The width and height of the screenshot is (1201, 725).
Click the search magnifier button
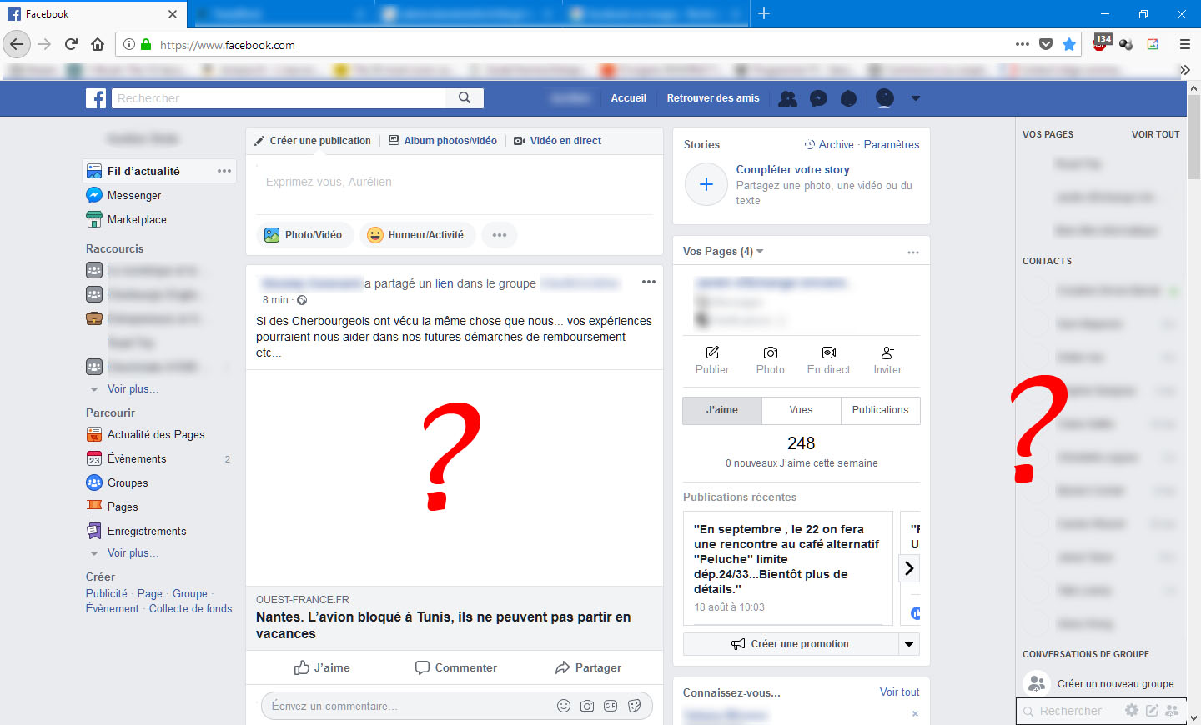[x=465, y=98]
